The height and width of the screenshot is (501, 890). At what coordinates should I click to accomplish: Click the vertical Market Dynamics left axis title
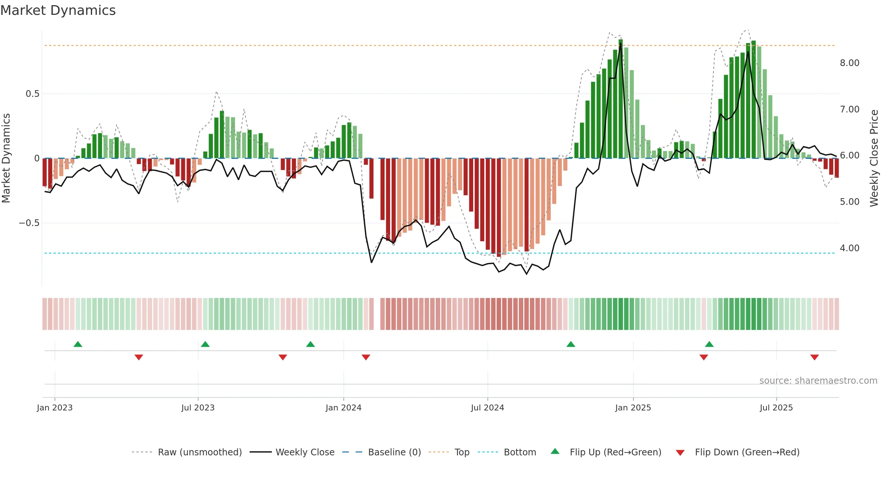pyautogui.click(x=6, y=158)
